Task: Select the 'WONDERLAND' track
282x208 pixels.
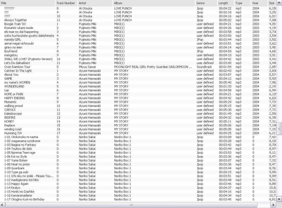Action: click(x=138, y=86)
